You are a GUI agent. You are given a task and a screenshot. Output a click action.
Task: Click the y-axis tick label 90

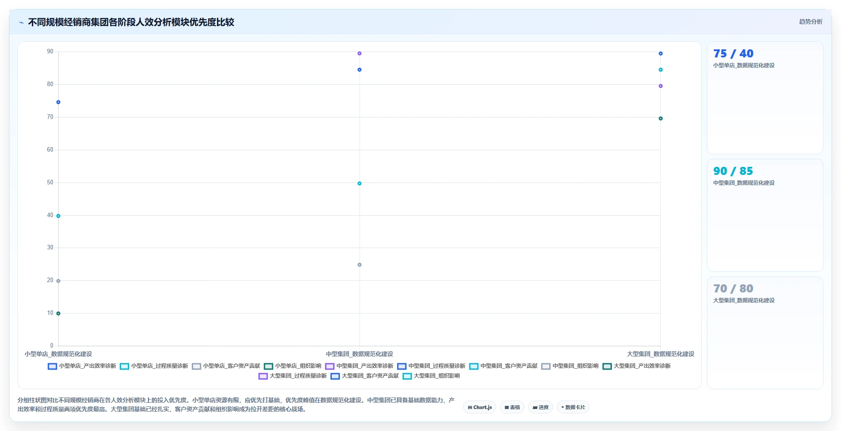pos(50,52)
